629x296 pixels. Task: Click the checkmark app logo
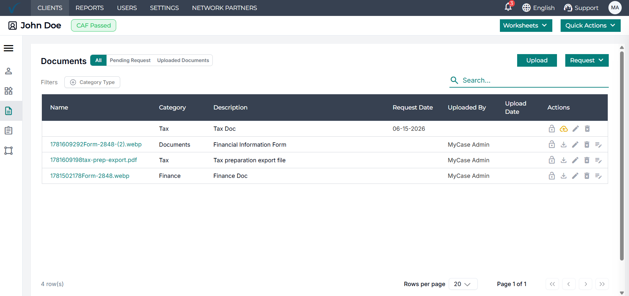coord(14,8)
